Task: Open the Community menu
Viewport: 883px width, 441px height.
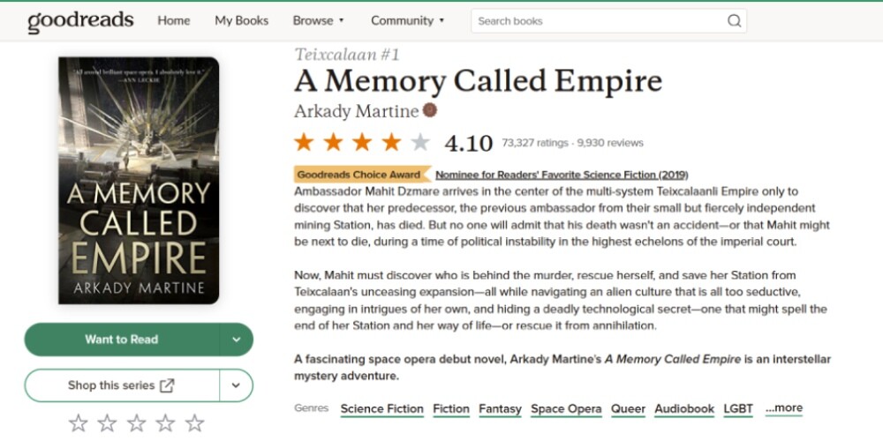Action: point(407,20)
